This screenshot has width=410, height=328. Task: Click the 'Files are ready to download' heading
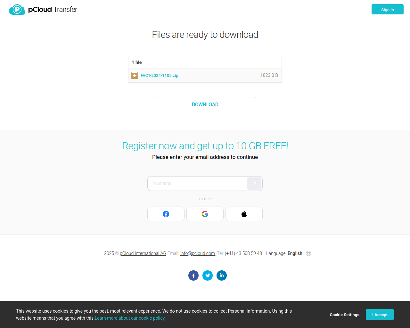[205, 35]
